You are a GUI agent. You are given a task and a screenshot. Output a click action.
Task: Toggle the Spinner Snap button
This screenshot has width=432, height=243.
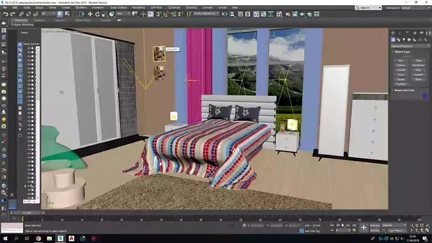[181, 14]
